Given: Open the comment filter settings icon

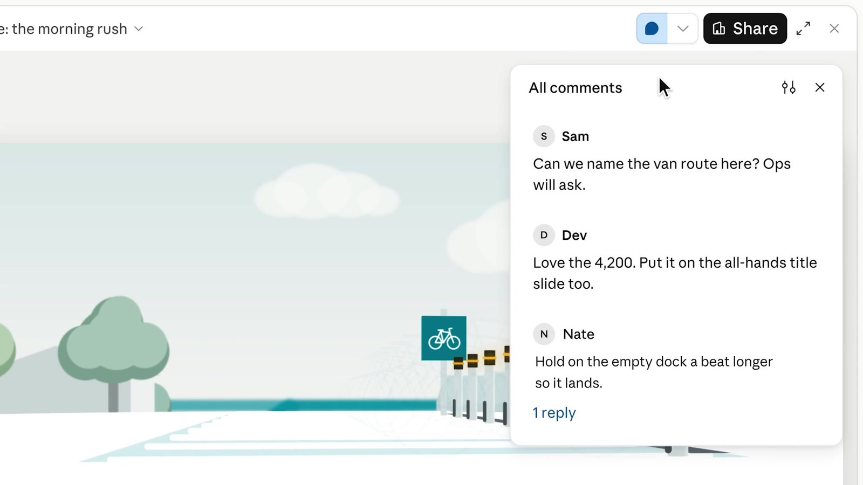Looking at the screenshot, I should 789,87.
